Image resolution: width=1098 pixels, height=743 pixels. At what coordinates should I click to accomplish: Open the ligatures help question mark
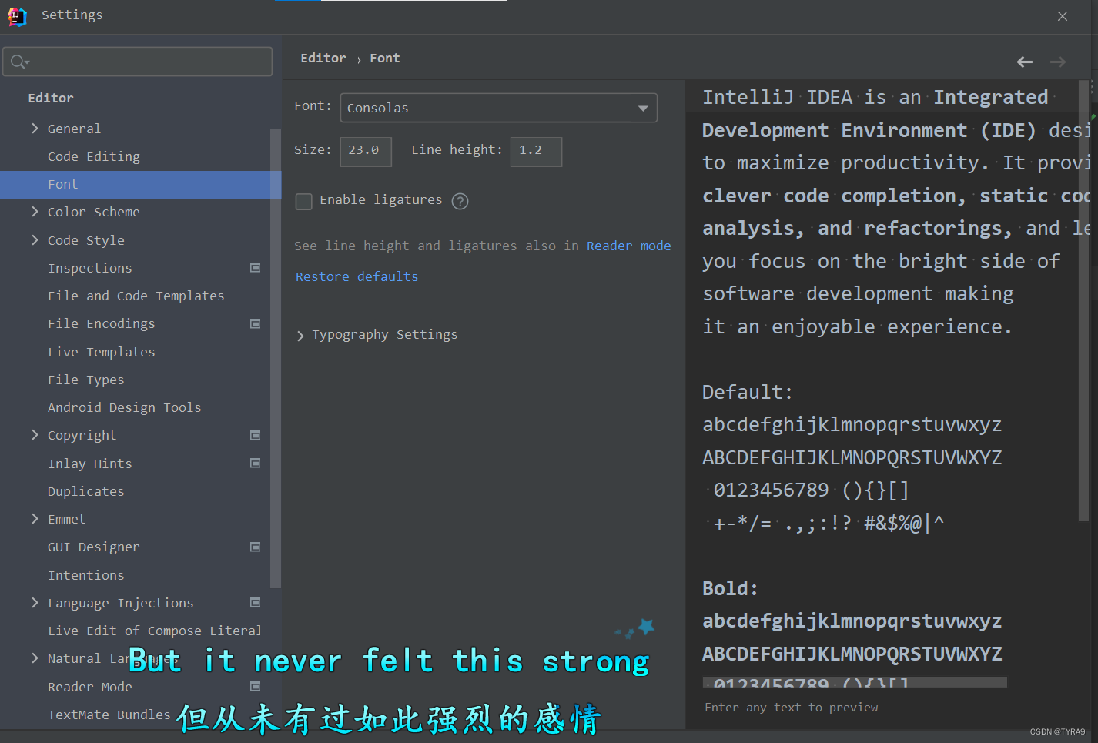[460, 201]
